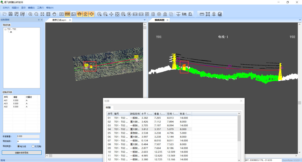The height and width of the screenshot is (162, 302).
Task: Select the 交叉跨越 radio button
Action: coord(33,146)
